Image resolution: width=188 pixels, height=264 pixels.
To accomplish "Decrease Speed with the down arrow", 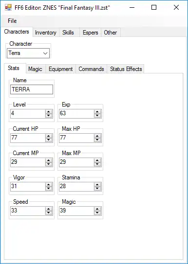I will click(x=49, y=212).
